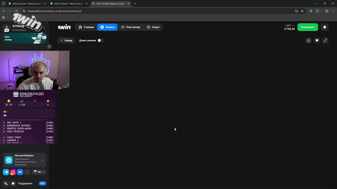Click the 1win для Windows app card
The image size is (337, 189).
[24, 160]
